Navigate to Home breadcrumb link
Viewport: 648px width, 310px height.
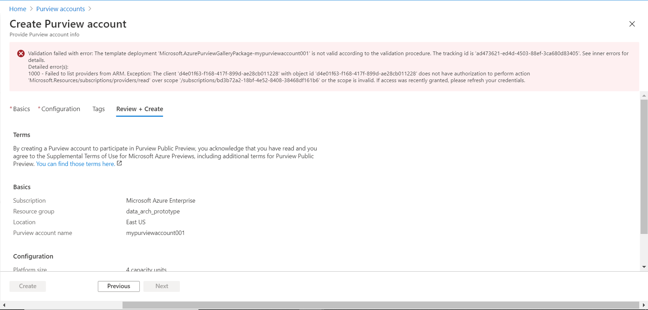(17, 9)
